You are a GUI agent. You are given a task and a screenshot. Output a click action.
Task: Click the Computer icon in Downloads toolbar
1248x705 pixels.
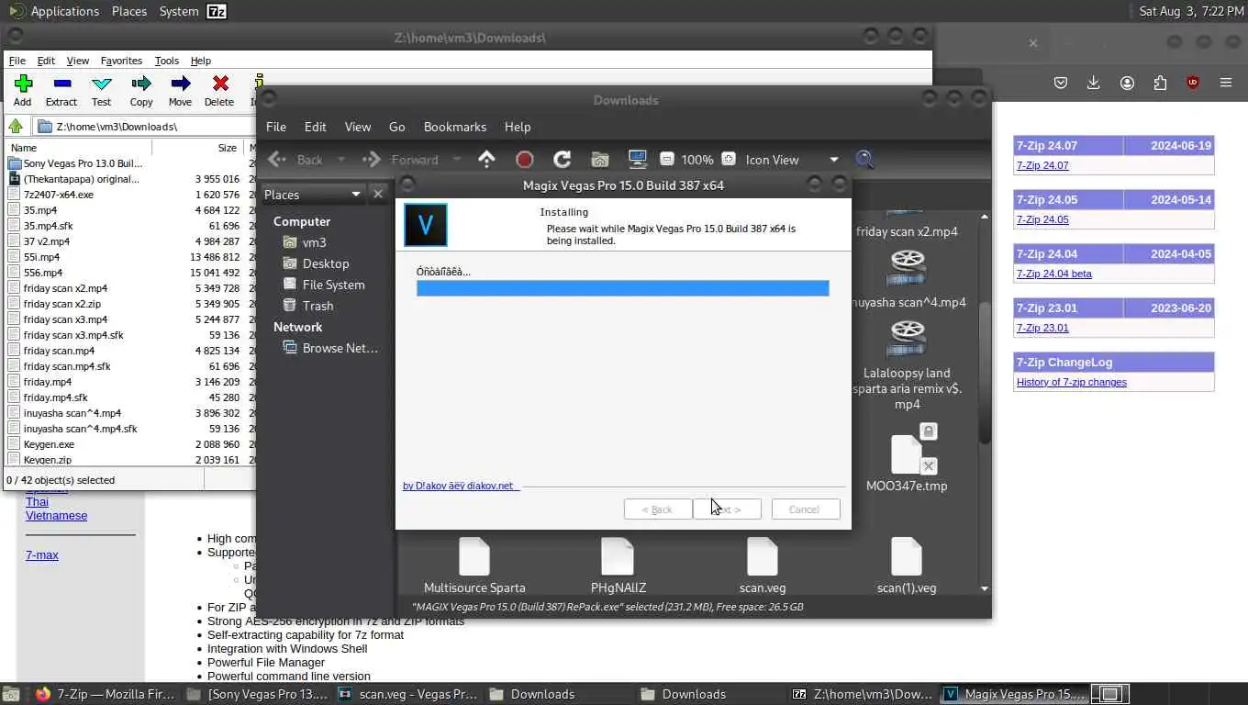coord(638,160)
